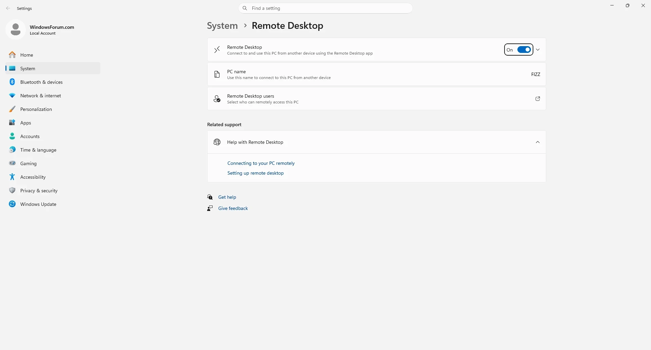Viewport: 651px width, 350px height.
Task: Click the Remote Desktop users row title
Action: pos(251,96)
